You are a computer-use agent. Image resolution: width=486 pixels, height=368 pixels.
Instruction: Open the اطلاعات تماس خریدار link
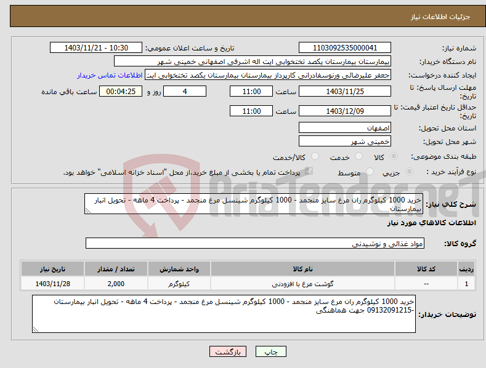[110, 75]
